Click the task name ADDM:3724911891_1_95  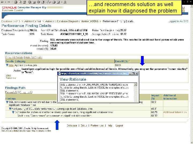click(x=74, y=34)
